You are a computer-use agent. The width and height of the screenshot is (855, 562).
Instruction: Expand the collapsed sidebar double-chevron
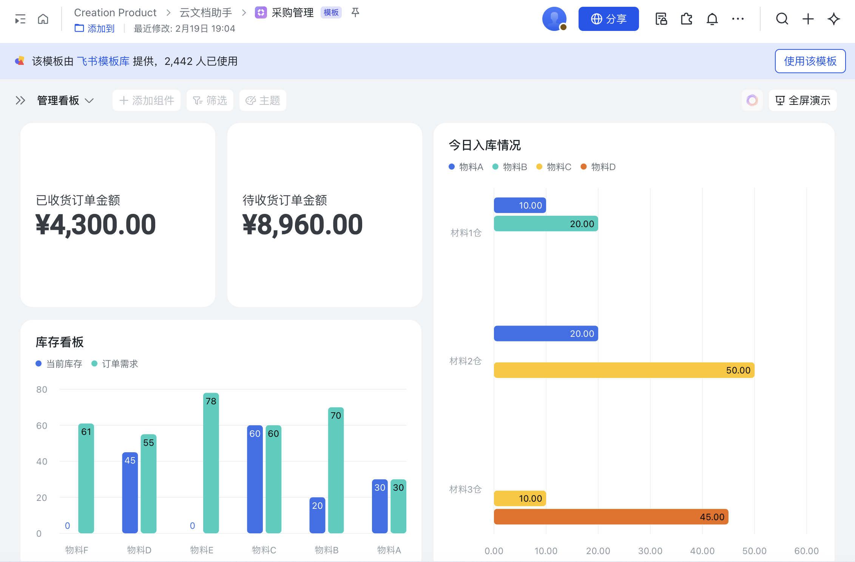click(20, 100)
